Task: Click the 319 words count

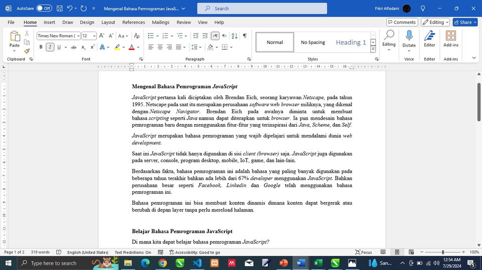Action: point(40,252)
